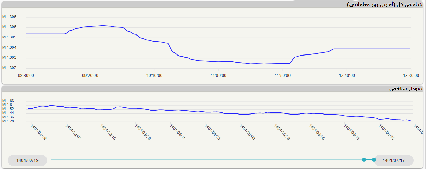Click the 1401/02/19 start date pill beside slider

coord(27,160)
